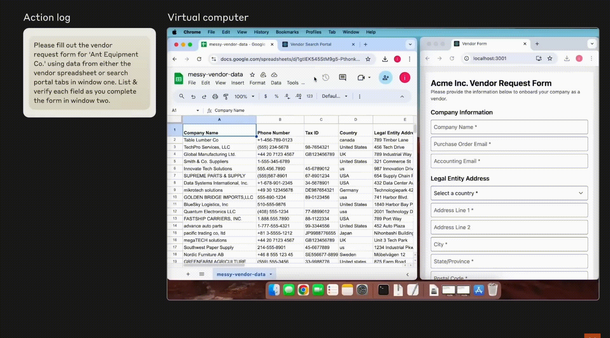Screen dimensions: 610x338
Task: Open the Format menu in Sheets
Action: tap(257, 83)
